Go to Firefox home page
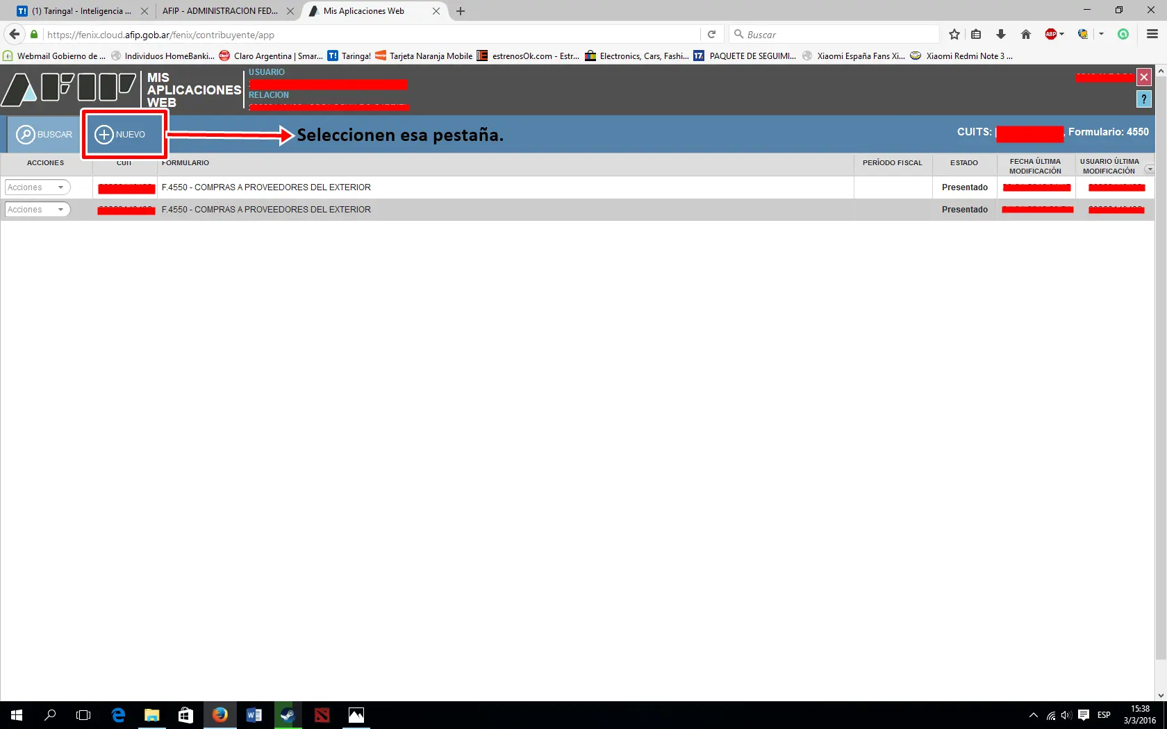 tap(1025, 34)
